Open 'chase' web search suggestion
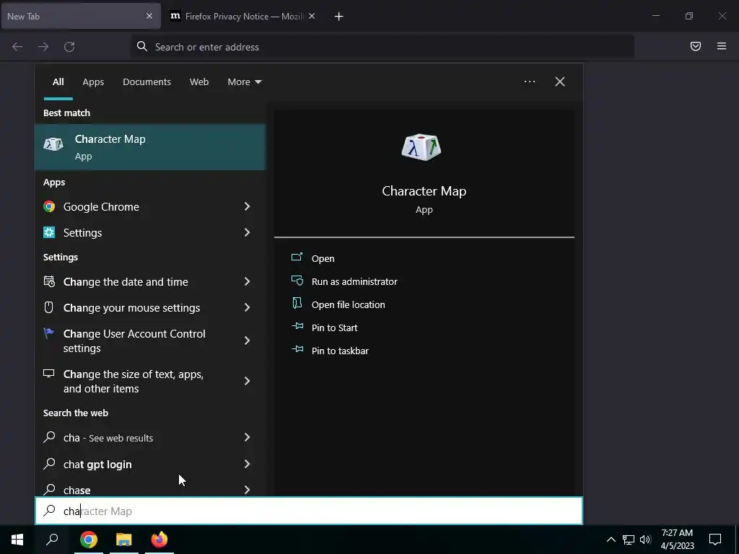Viewport: 739px width, 554px height. (x=150, y=489)
